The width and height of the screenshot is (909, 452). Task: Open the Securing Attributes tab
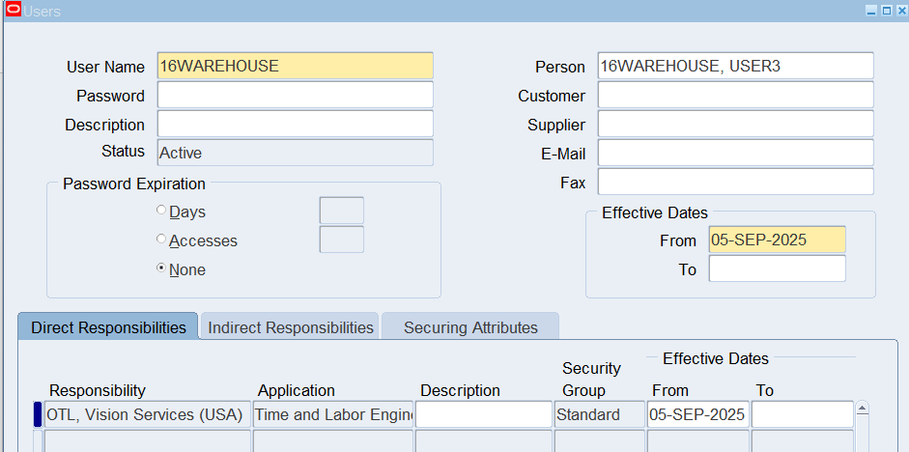(470, 327)
